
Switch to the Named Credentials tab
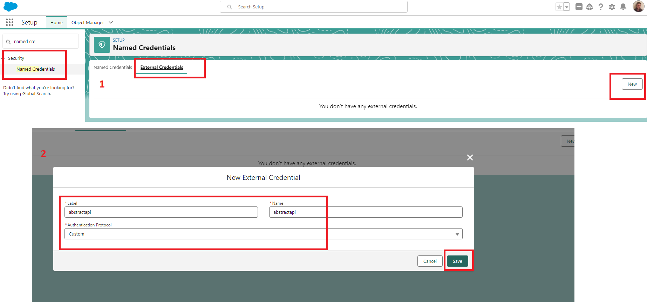point(113,67)
